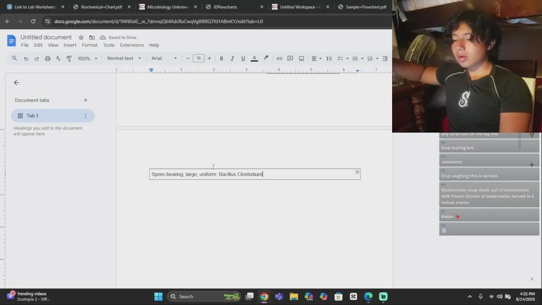Open Microsoft Teams from taskbar
This screenshot has height=305, width=542.
point(279,297)
